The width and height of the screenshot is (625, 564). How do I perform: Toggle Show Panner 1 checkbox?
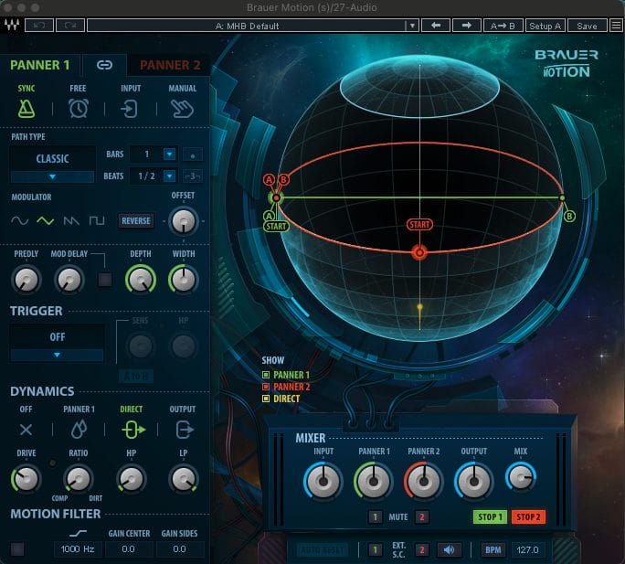coord(266,375)
